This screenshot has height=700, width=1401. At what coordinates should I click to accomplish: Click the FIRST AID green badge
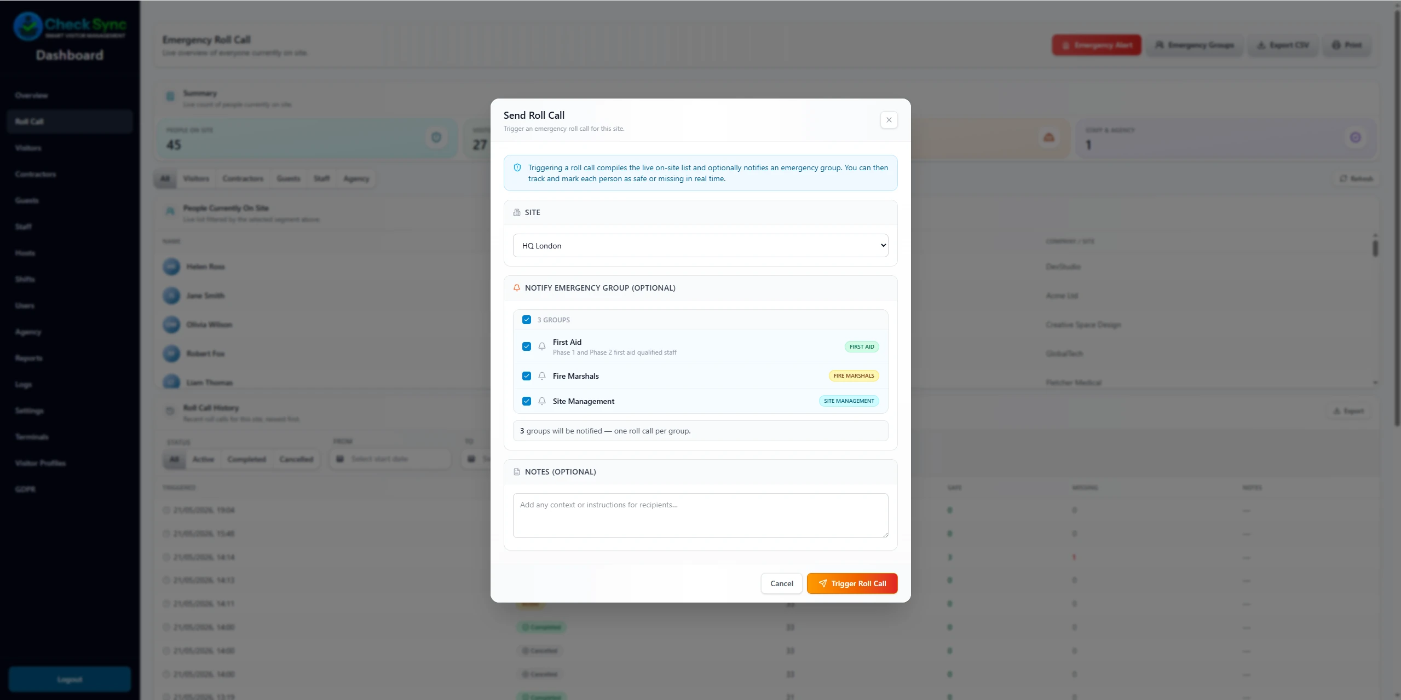[x=862, y=346]
